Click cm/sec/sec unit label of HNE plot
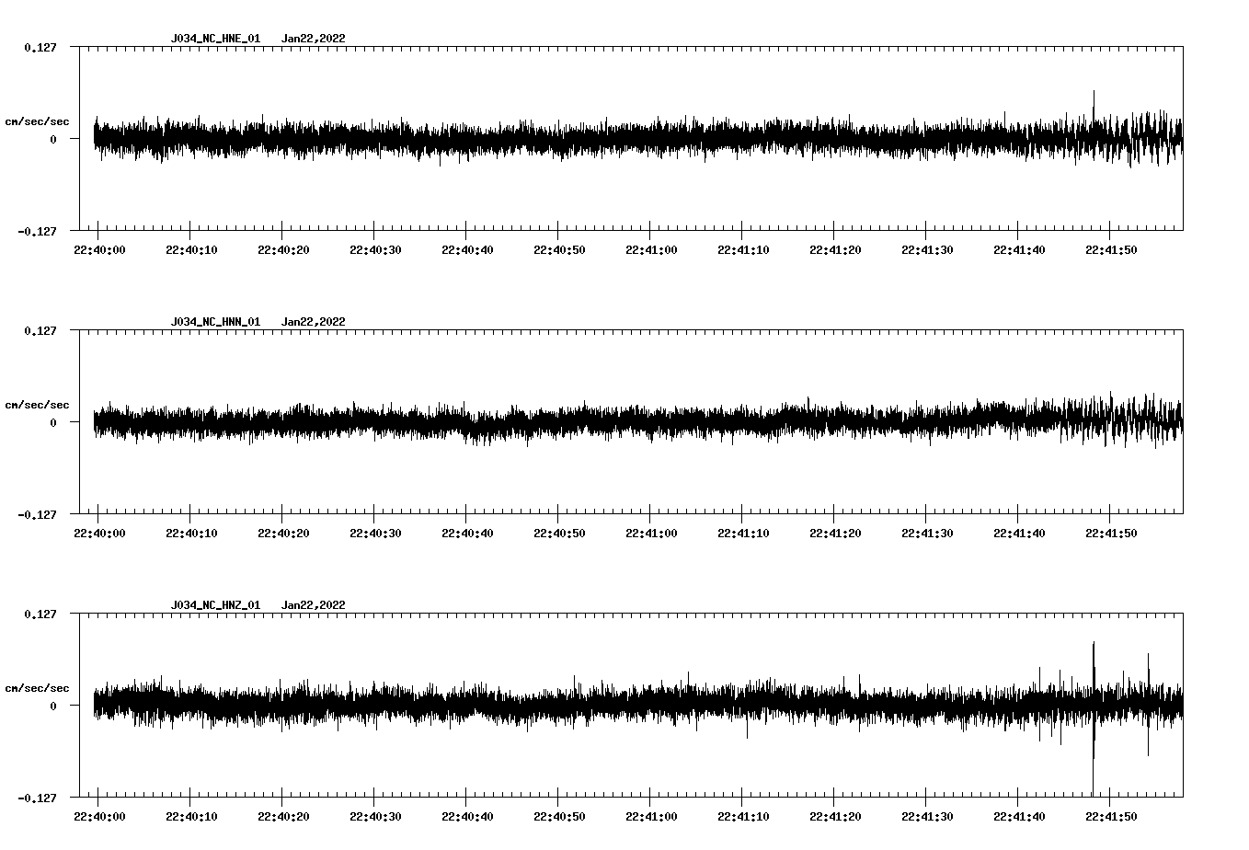Screen dimensions: 1249x850 [37, 121]
